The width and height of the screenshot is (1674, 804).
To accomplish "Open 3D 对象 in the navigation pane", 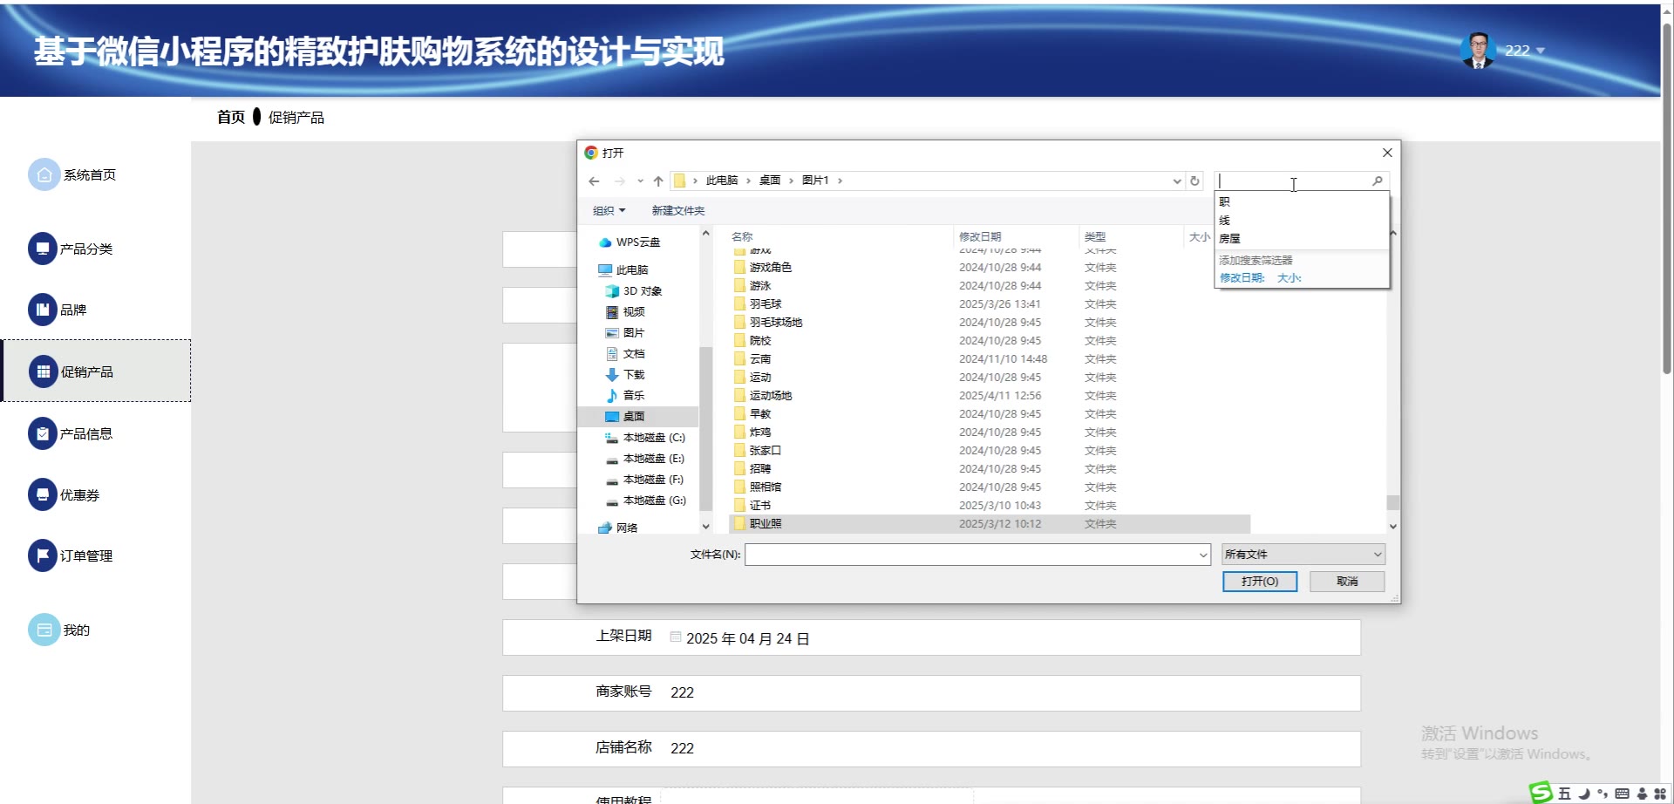I will tap(634, 291).
